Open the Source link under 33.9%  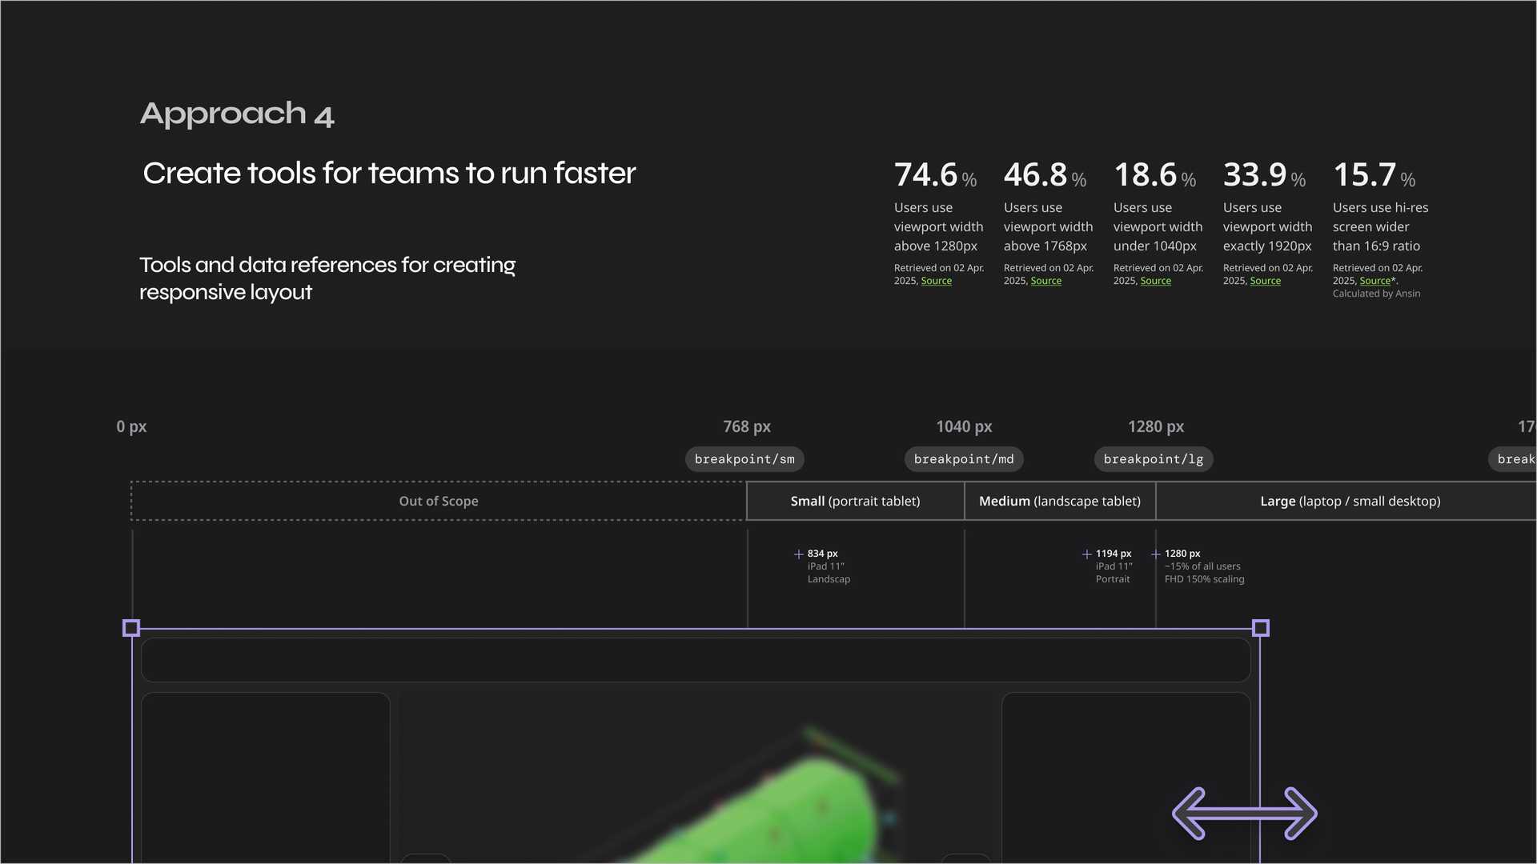coord(1265,281)
